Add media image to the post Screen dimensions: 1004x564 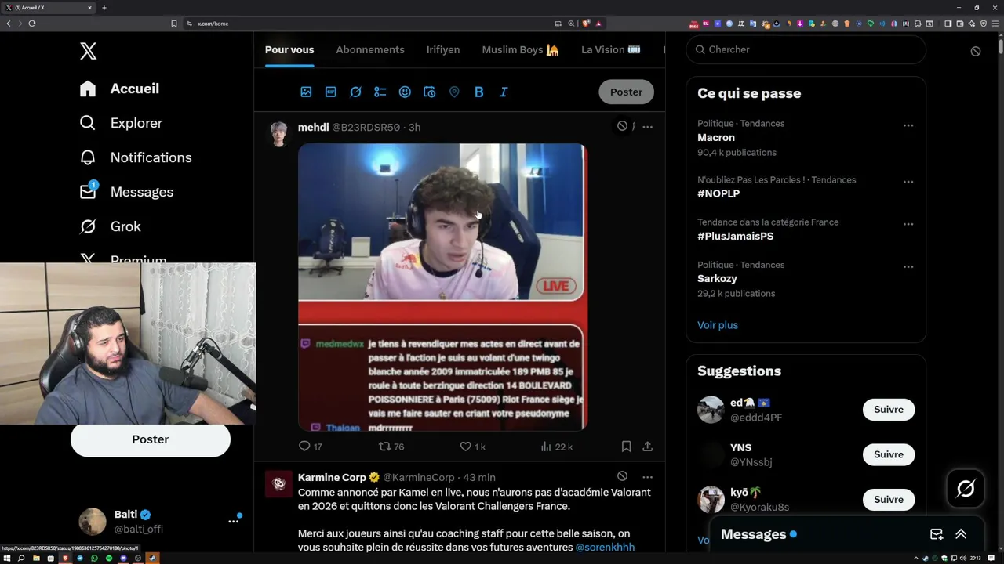click(306, 92)
